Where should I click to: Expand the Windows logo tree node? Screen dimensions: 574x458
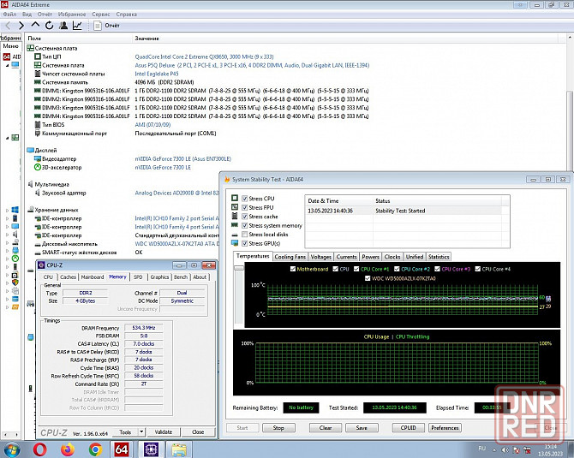(x=7, y=211)
